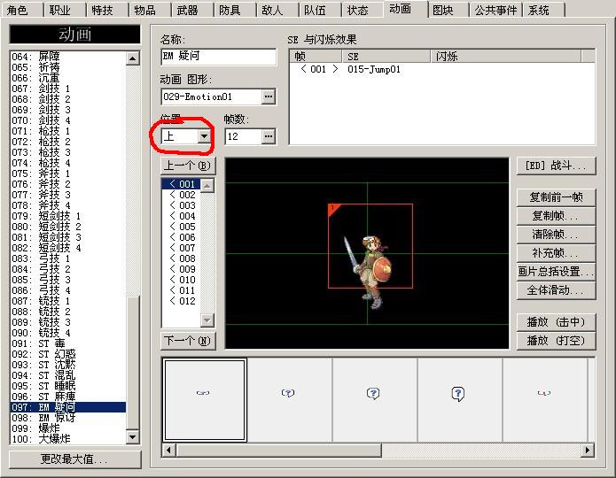The width and height of the screenshot is (616, 478).
Task: Click the 播放 (击中) button
Action: point(556,322)
